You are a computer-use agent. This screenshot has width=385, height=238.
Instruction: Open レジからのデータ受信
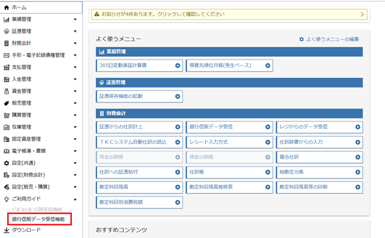320,127
